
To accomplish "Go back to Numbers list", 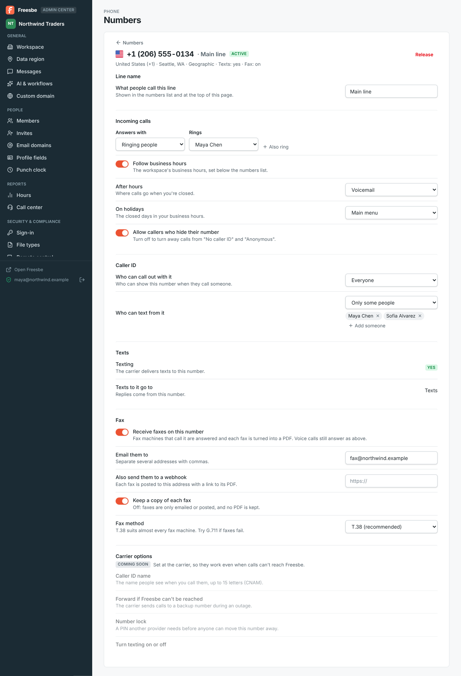I will point(129,43).
